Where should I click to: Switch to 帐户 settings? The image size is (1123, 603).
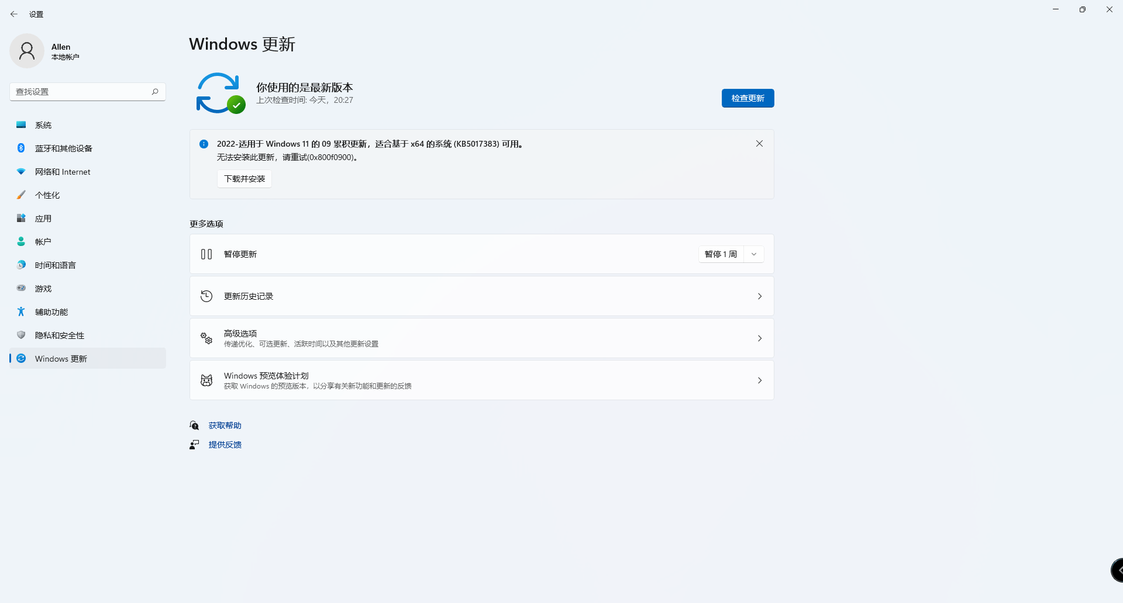tap(88, 242)
